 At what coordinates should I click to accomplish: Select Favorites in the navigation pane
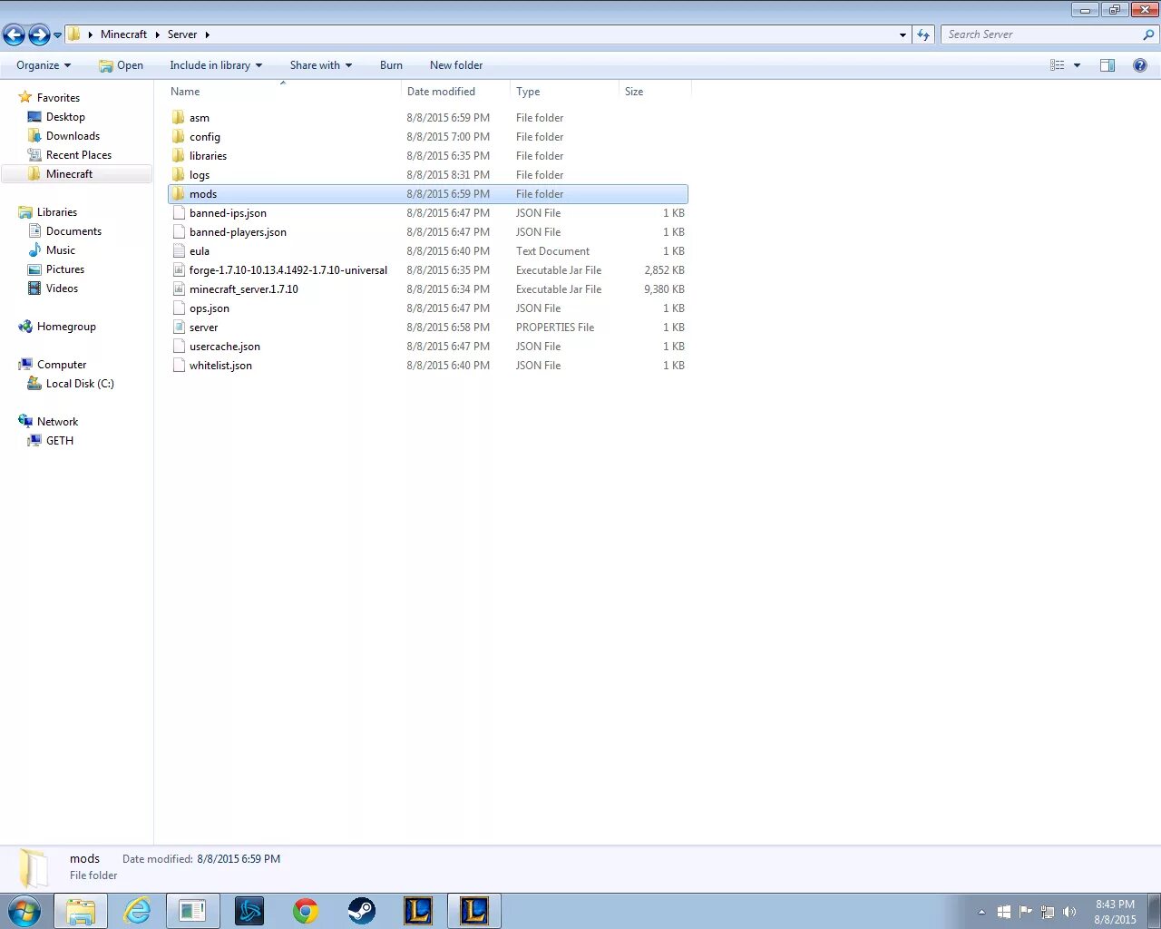tap(58, 98)
